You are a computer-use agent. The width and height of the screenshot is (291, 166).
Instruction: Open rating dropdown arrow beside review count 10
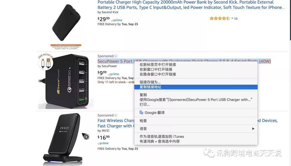point(232,18)
